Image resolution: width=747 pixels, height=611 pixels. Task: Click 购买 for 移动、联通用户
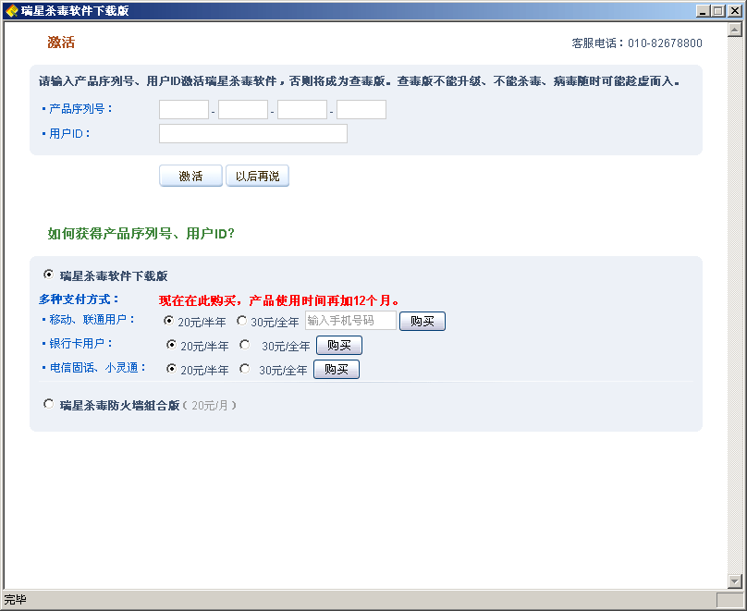(x=422, y=321)
